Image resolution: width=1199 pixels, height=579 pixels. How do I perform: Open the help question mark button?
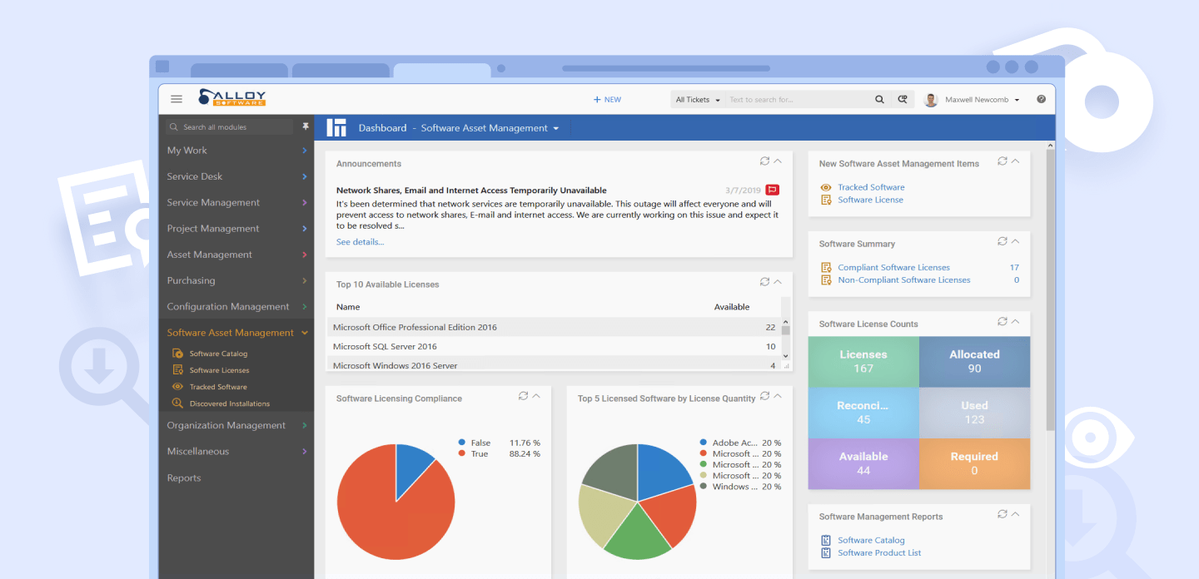pyautogui.click(x=1041, y=98)
